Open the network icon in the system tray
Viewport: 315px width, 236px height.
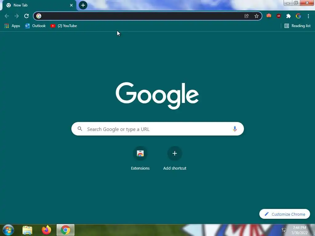point(284,230)
